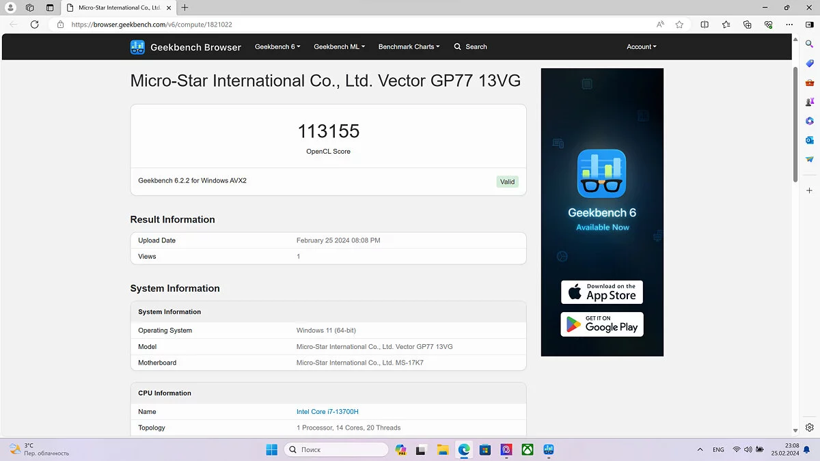The image size is (820, 461).
Task: Open Task View from taskbar
Action: click(422, 449)
